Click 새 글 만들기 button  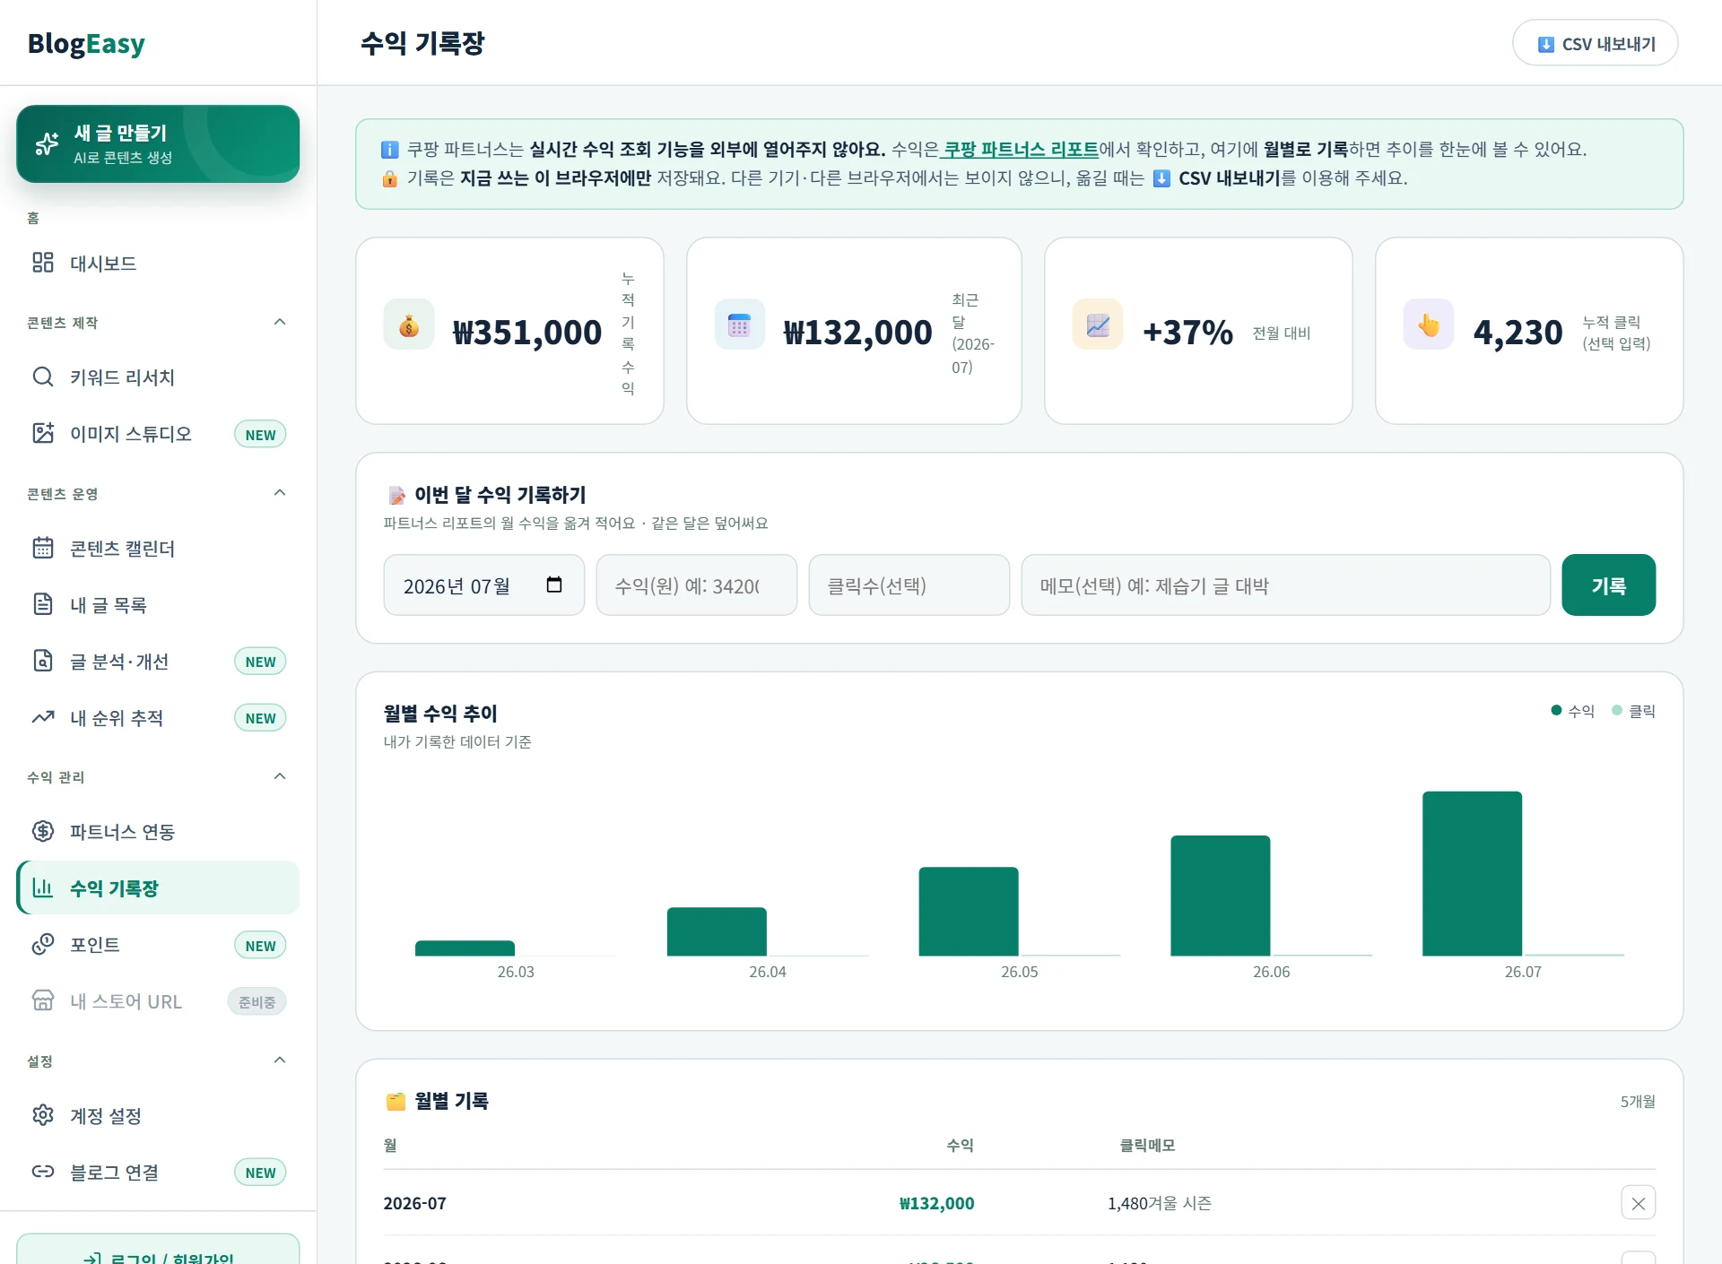click(x=158, y=143)
